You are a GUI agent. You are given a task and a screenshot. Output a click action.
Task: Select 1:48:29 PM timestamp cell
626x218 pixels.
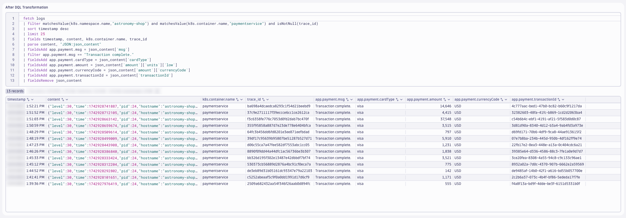point(35,132)
